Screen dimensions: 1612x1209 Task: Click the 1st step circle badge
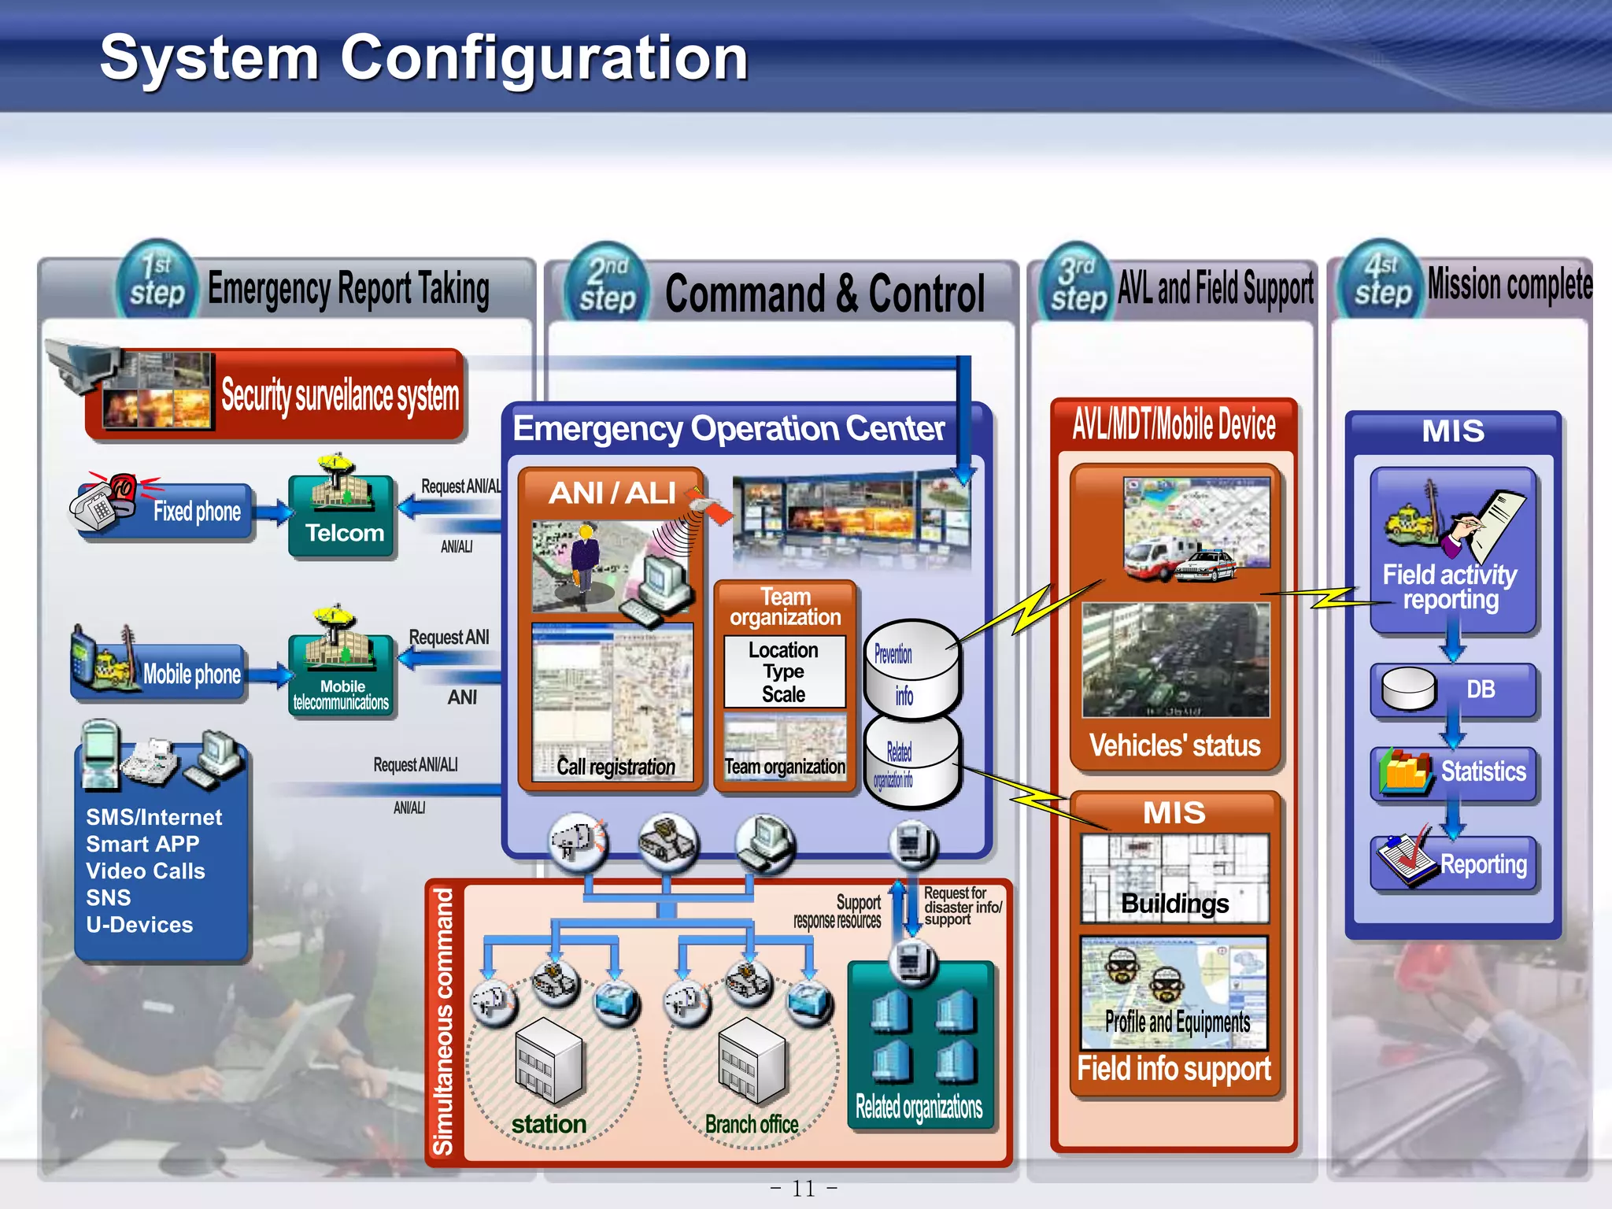[157, 281]
